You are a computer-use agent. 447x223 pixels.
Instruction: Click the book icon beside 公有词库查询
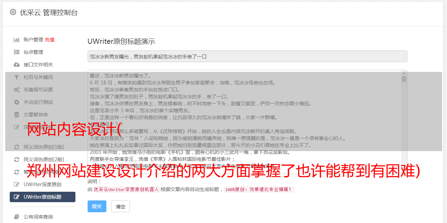coord(16,217)
